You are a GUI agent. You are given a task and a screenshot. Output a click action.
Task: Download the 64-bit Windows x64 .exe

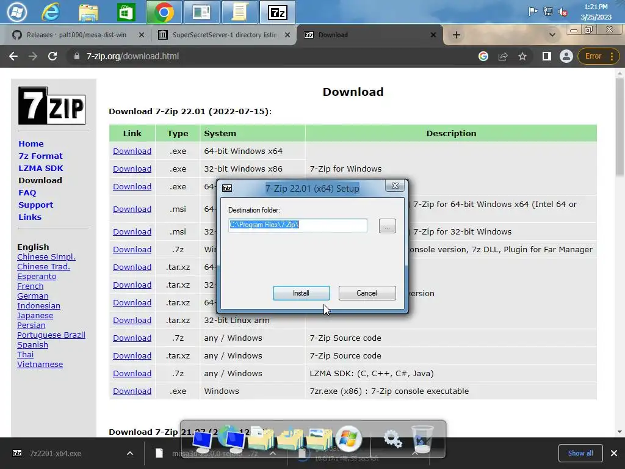(132, 151)
